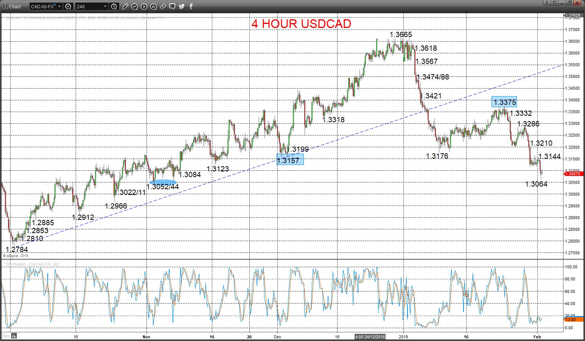This screenshot has width=585, height=341.
Task: Select the 1.3022/11 annotation
Action: (130, 192)
